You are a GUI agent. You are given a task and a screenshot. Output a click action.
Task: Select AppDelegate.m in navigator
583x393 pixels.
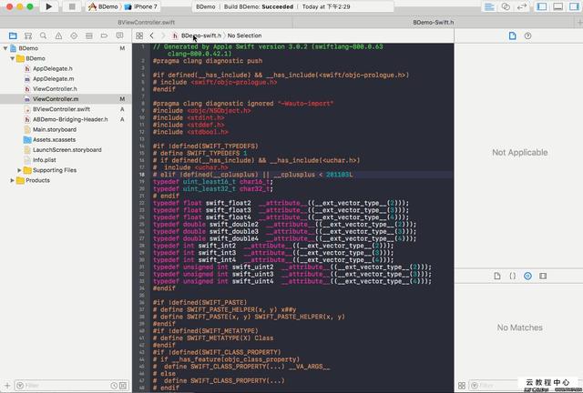[53, 79]
